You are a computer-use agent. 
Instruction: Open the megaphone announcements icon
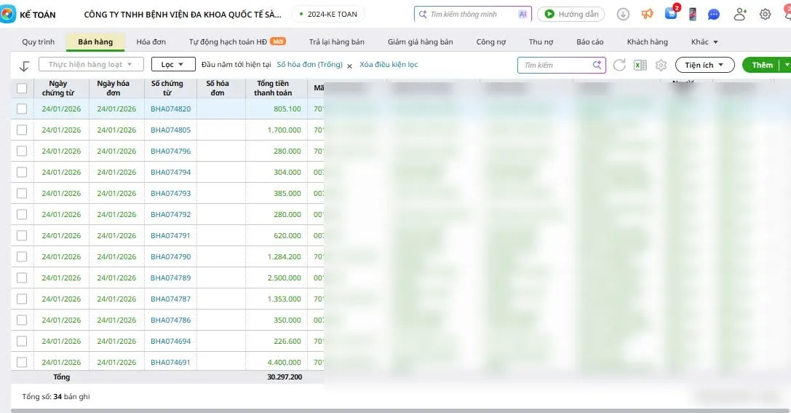(647, 14)
